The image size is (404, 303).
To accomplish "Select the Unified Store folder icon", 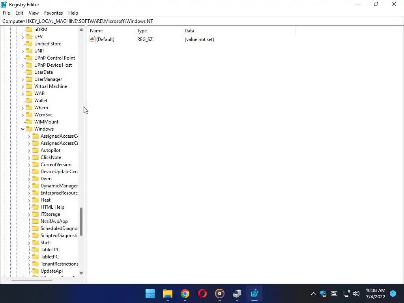I will point(29,43).
